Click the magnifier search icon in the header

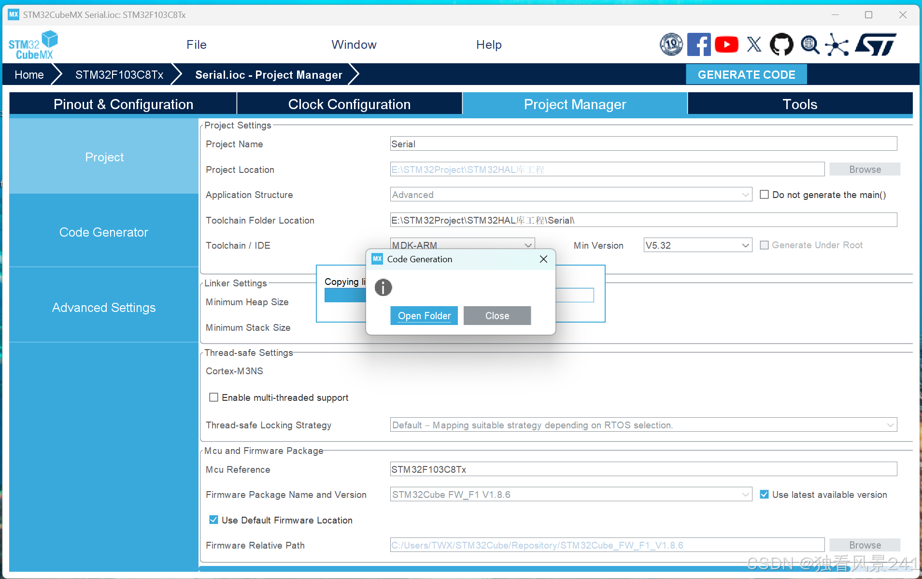[x=810, y=44]
